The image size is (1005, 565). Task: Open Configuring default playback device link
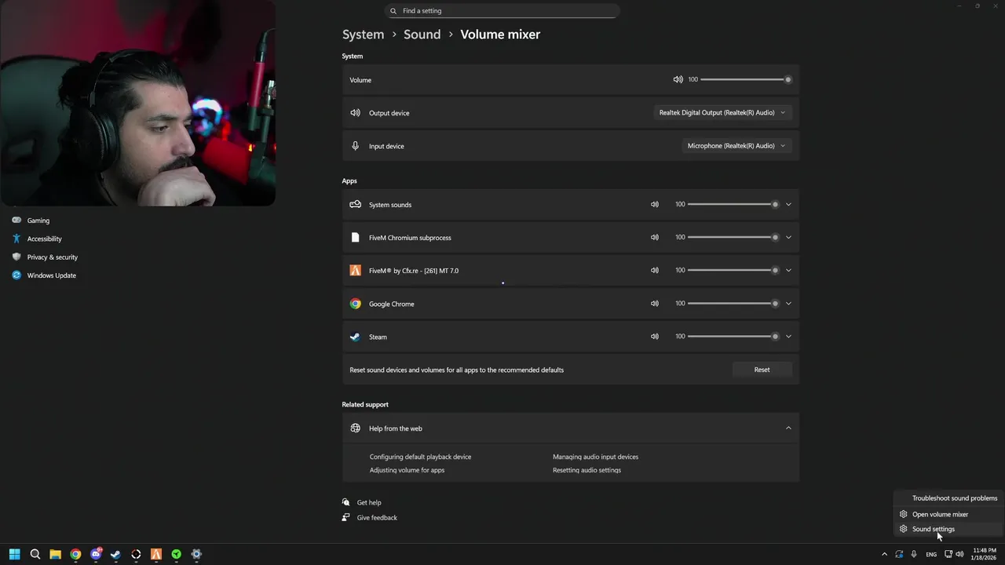pyautogui.click(x=420, y=457)
